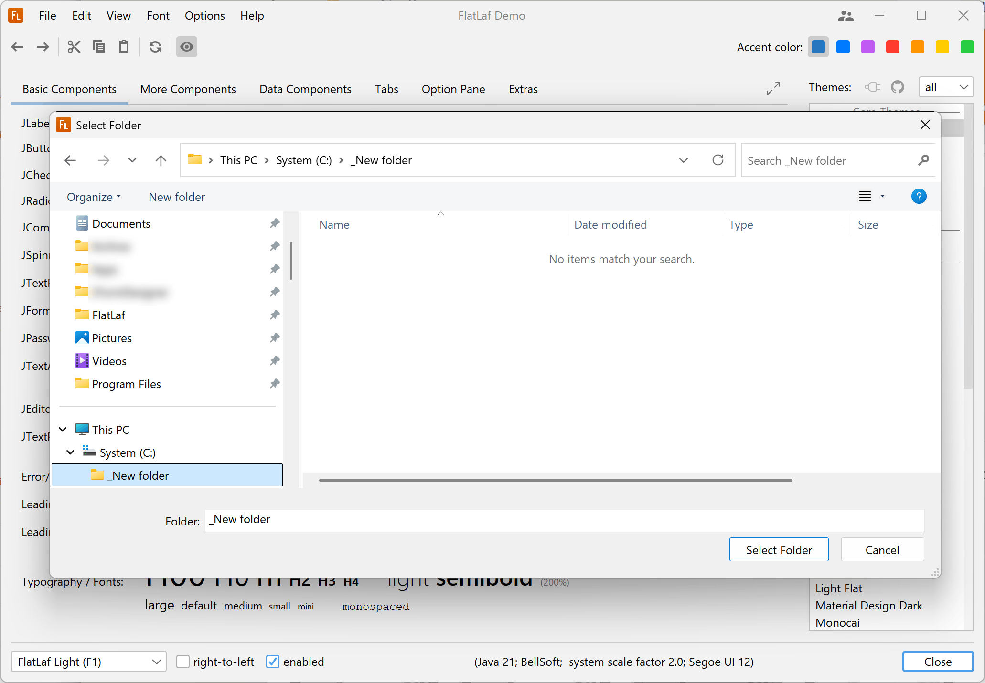The image size is (985, 683).
Task: Click the search magnifier icon
Action: pos(923,160)
